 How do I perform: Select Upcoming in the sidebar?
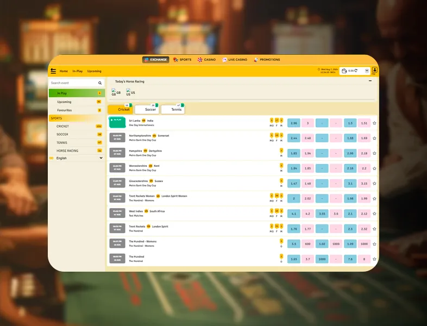[77, 102]
